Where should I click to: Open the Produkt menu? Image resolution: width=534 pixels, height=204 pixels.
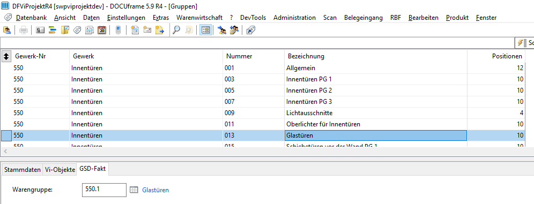coord(457,18)
